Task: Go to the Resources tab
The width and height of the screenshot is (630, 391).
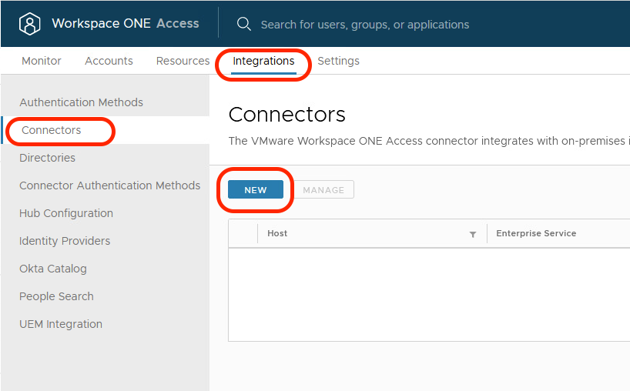Action: click(183, 61)
